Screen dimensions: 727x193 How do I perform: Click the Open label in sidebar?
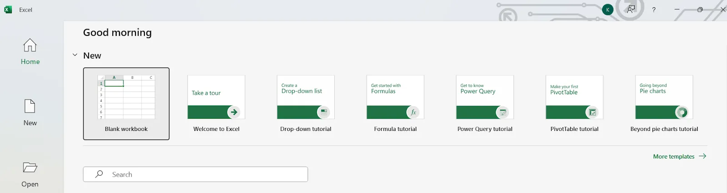tap(30, 184)
